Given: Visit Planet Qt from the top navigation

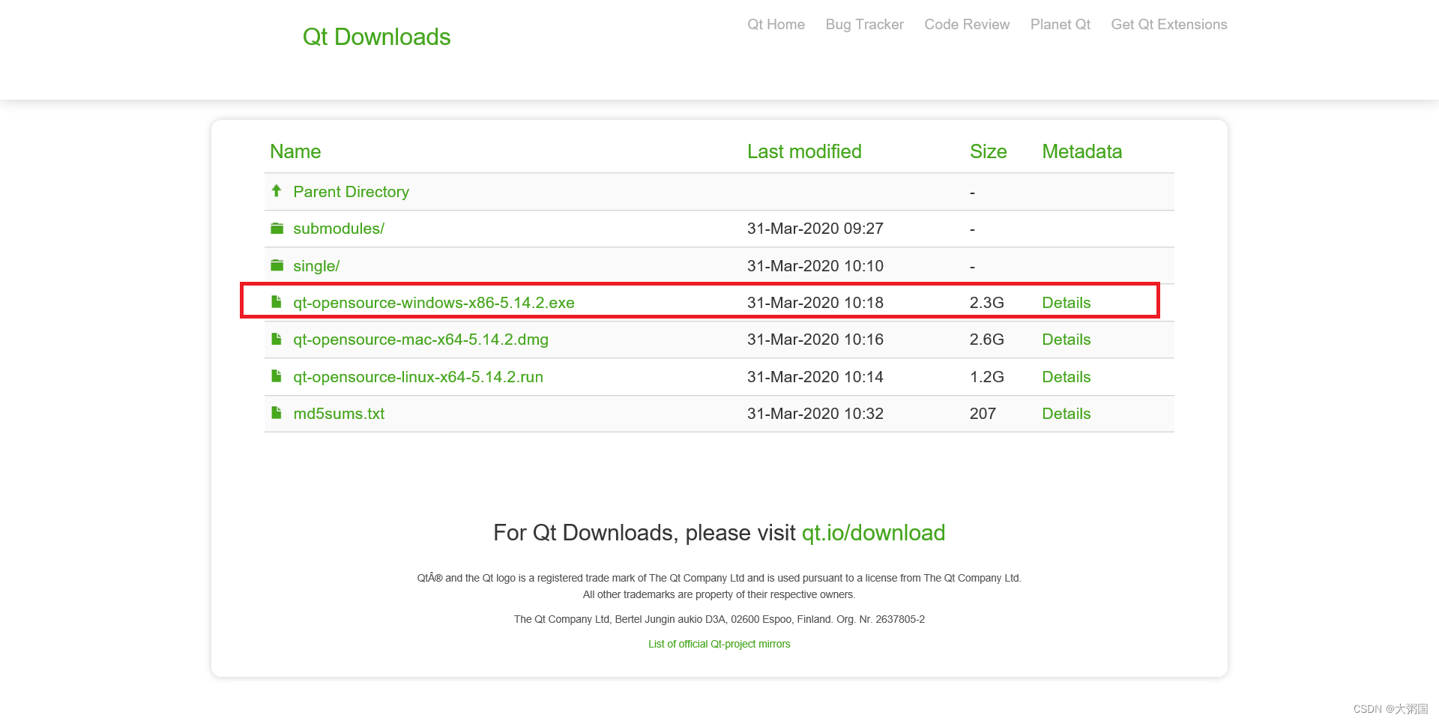Looking at the screenshot, I should click(1060, 25).
